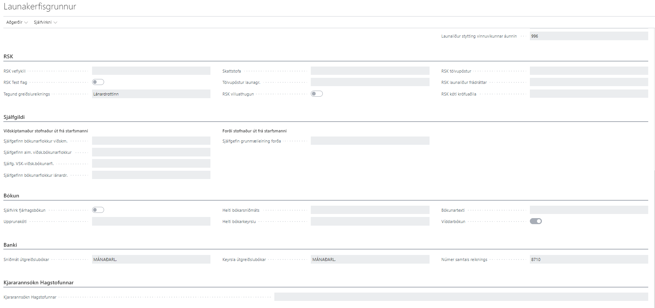The height and width of the screenshot is (308, 655).
Task: Select the Númer samtals reiknings field with 8710
Action: (588, 259)
